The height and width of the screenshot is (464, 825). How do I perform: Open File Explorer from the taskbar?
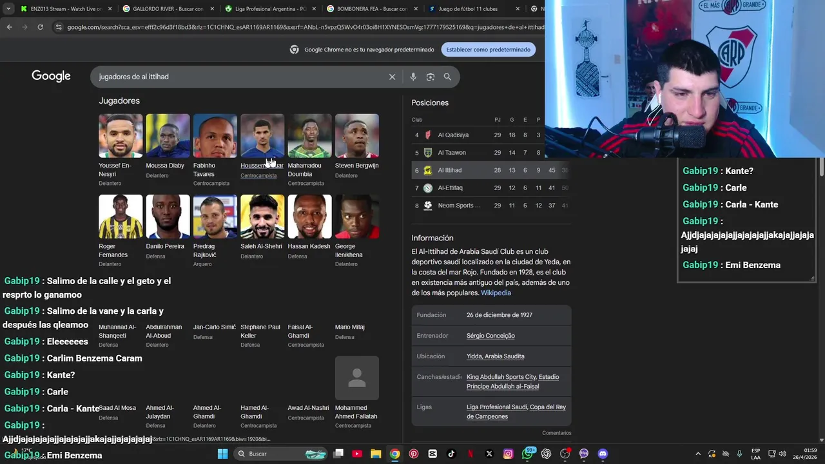tap(376, 454)
